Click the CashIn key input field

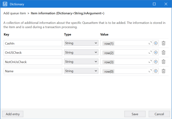click(x=33, y=43)
